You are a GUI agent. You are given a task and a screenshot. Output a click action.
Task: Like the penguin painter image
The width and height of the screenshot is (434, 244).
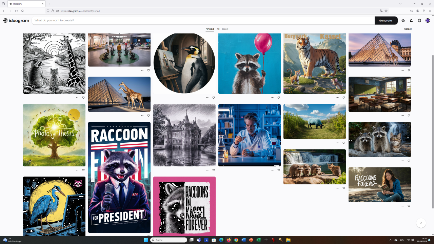(214, 98)
